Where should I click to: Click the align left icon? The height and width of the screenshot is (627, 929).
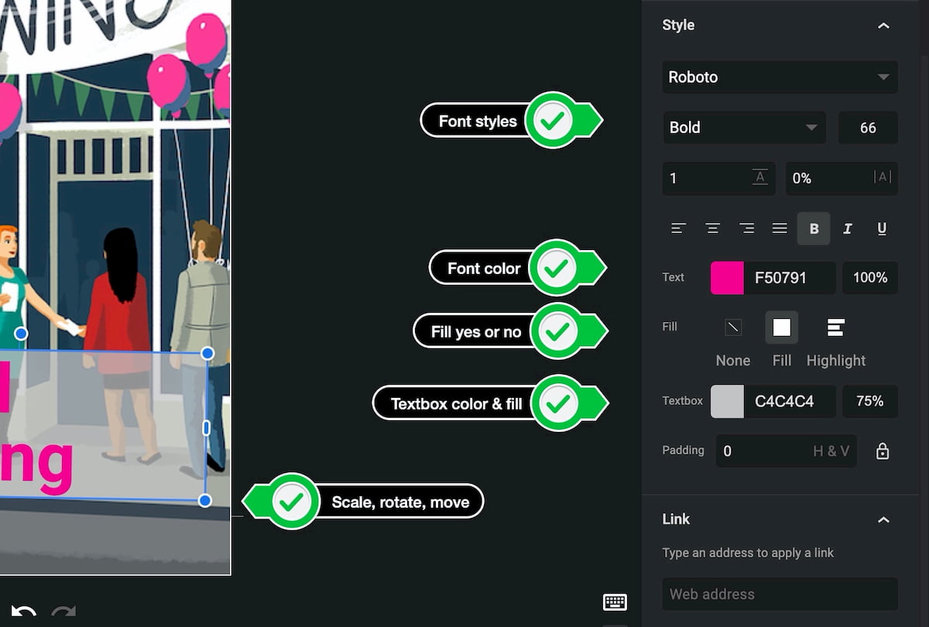679,228
